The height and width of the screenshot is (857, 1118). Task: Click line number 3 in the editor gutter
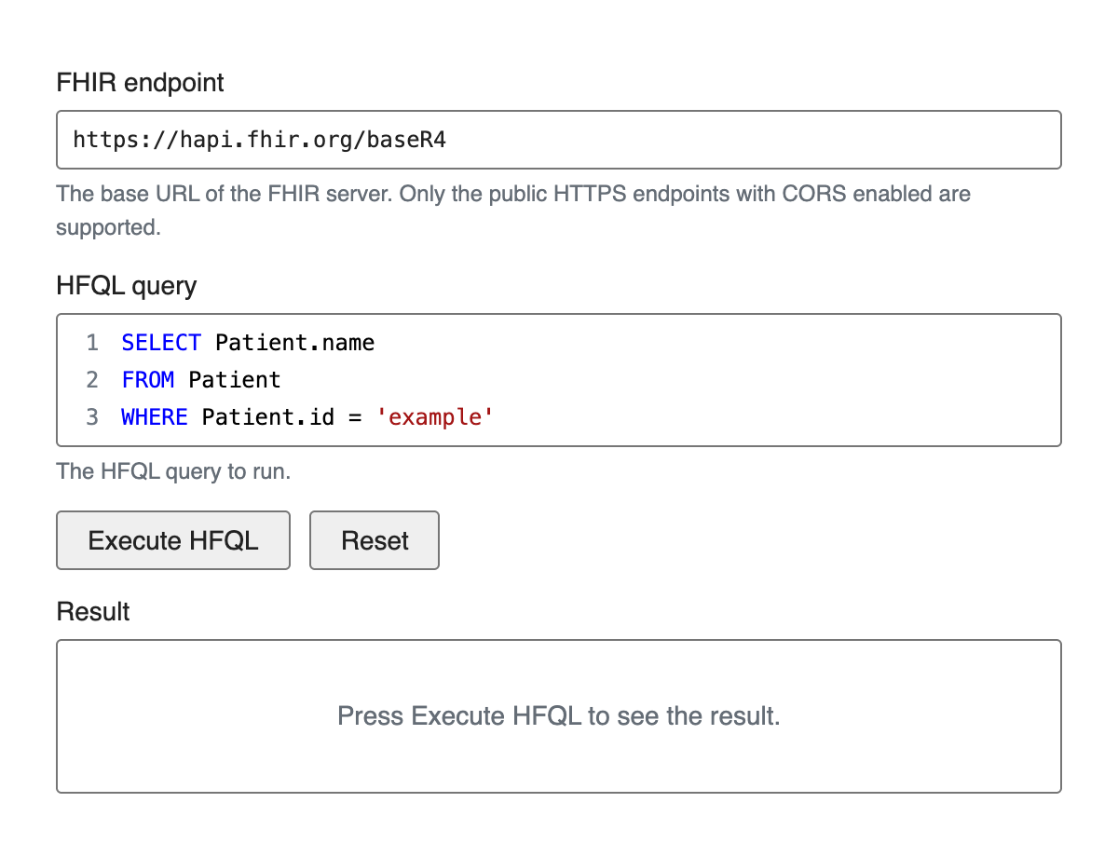pyautogui.click(x=92, y=417)
